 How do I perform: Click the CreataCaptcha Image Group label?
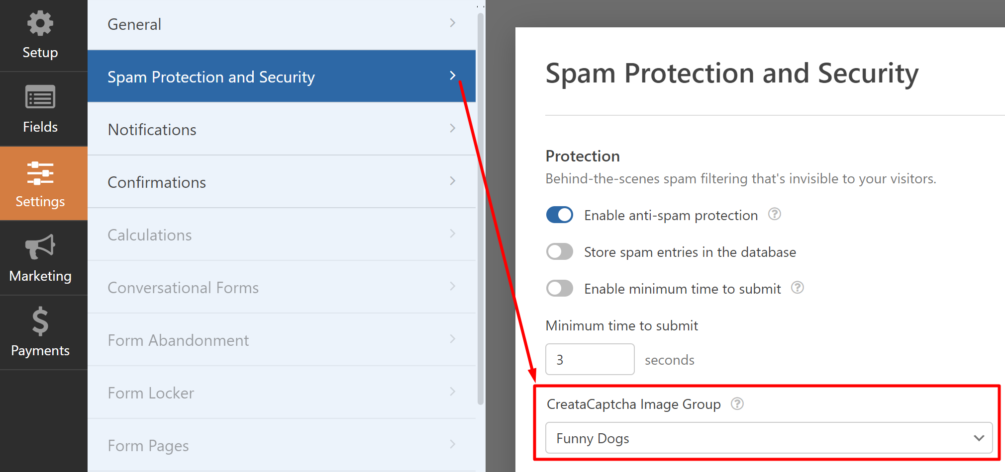(x=633, y=404)
